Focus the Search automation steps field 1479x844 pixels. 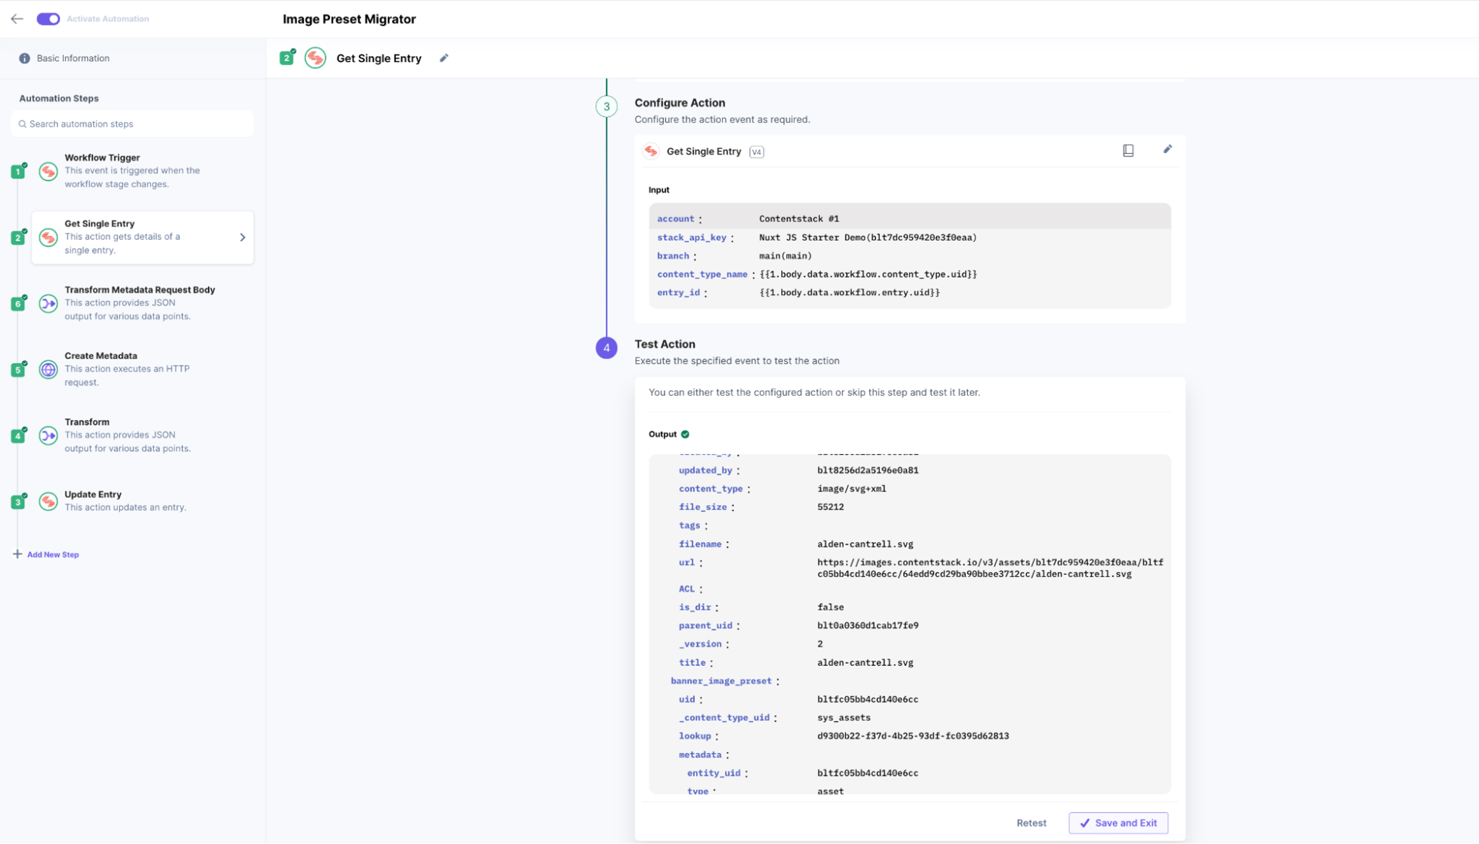132,124
